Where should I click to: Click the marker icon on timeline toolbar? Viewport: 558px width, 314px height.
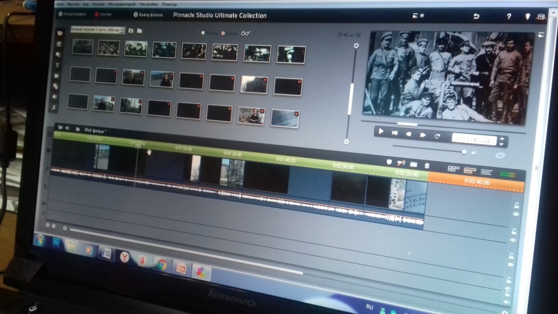pos(390,162)
